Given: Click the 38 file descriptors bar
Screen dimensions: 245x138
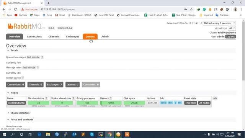Looking at the screenshot, I should [38, 103].
